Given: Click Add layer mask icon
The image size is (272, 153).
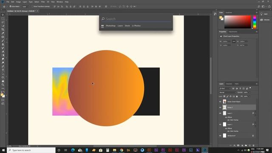Looking at the screenshot, I should pyautogui.click(x=238, y=145).
